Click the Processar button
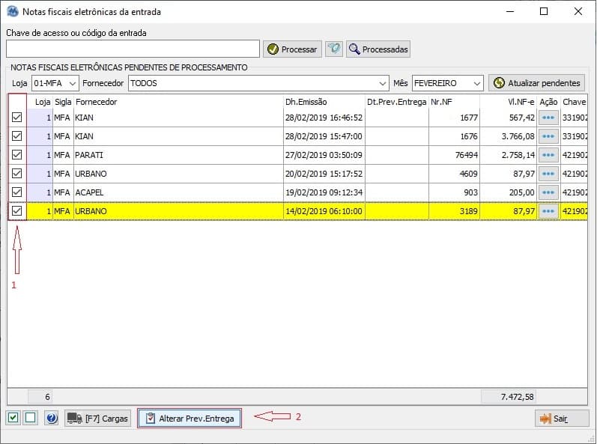 292,49
